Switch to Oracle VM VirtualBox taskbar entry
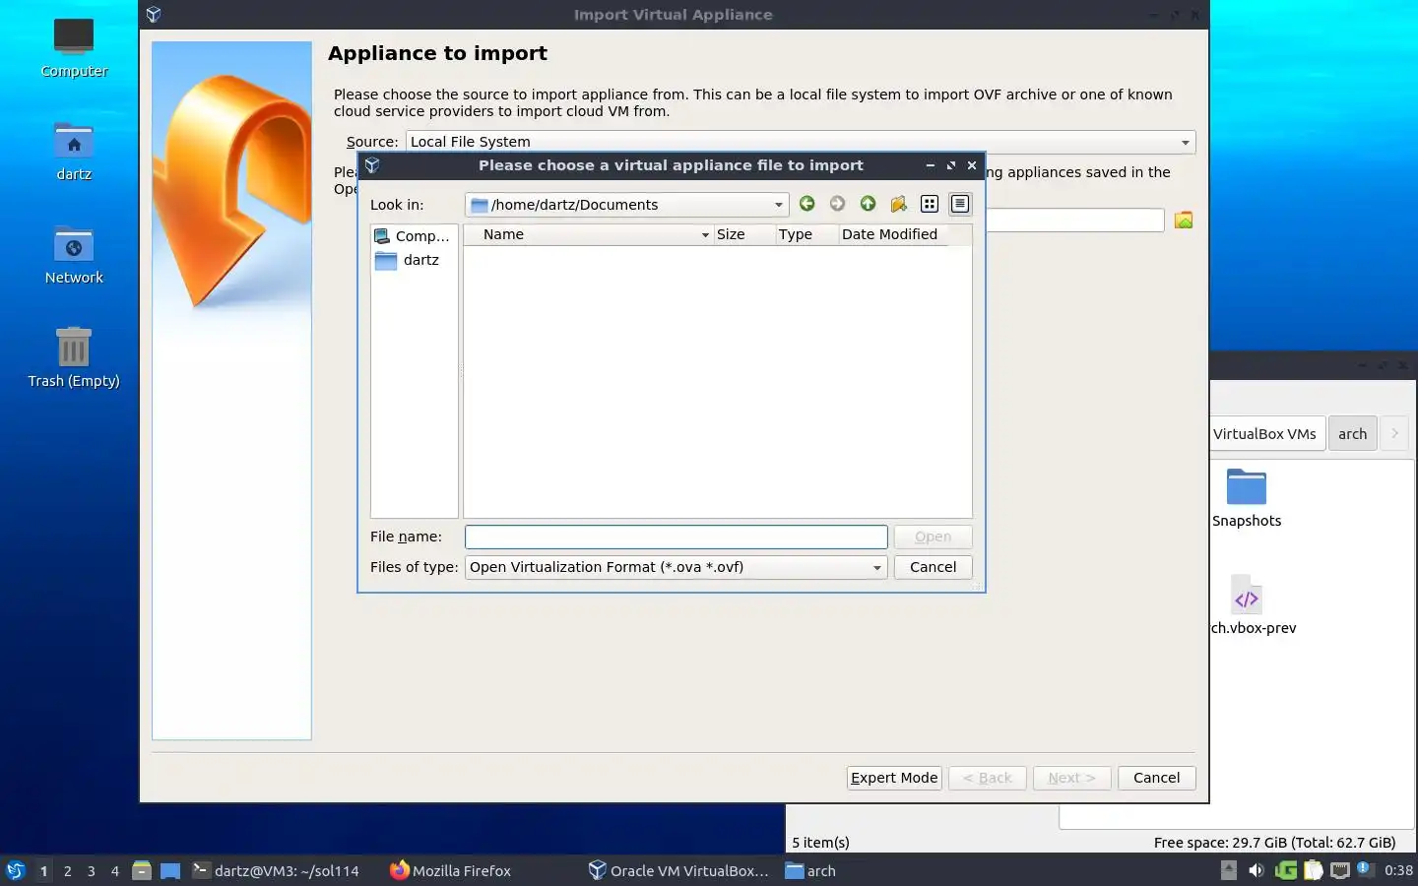 [679, 870]
